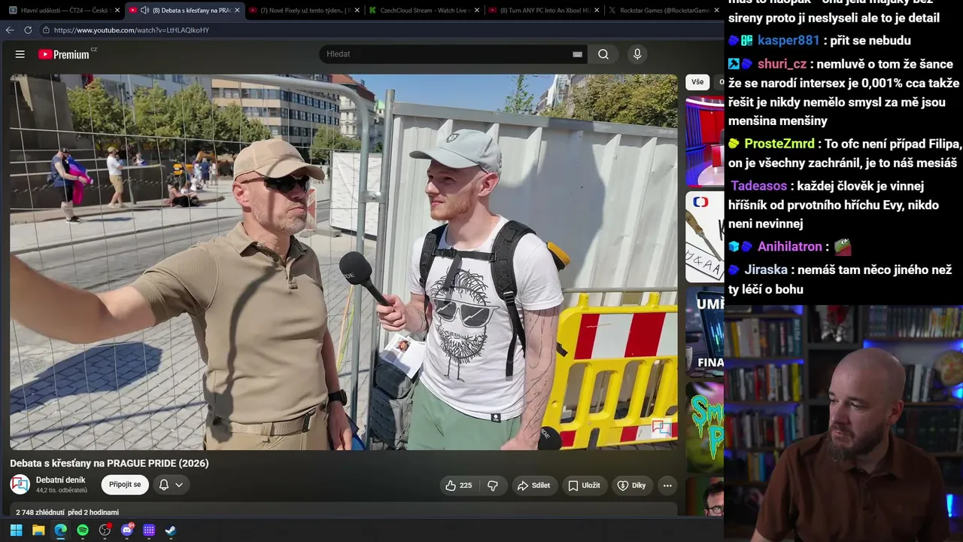The height and width of the screenshot is (542, 963).
Task: Close the CzechCloud Stream tab
Action: pyautogui.click(x=477, y=11)
